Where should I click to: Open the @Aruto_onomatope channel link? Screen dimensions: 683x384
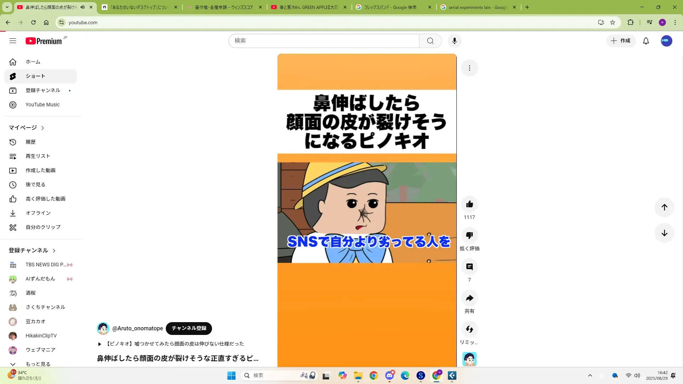coord(138,328)
